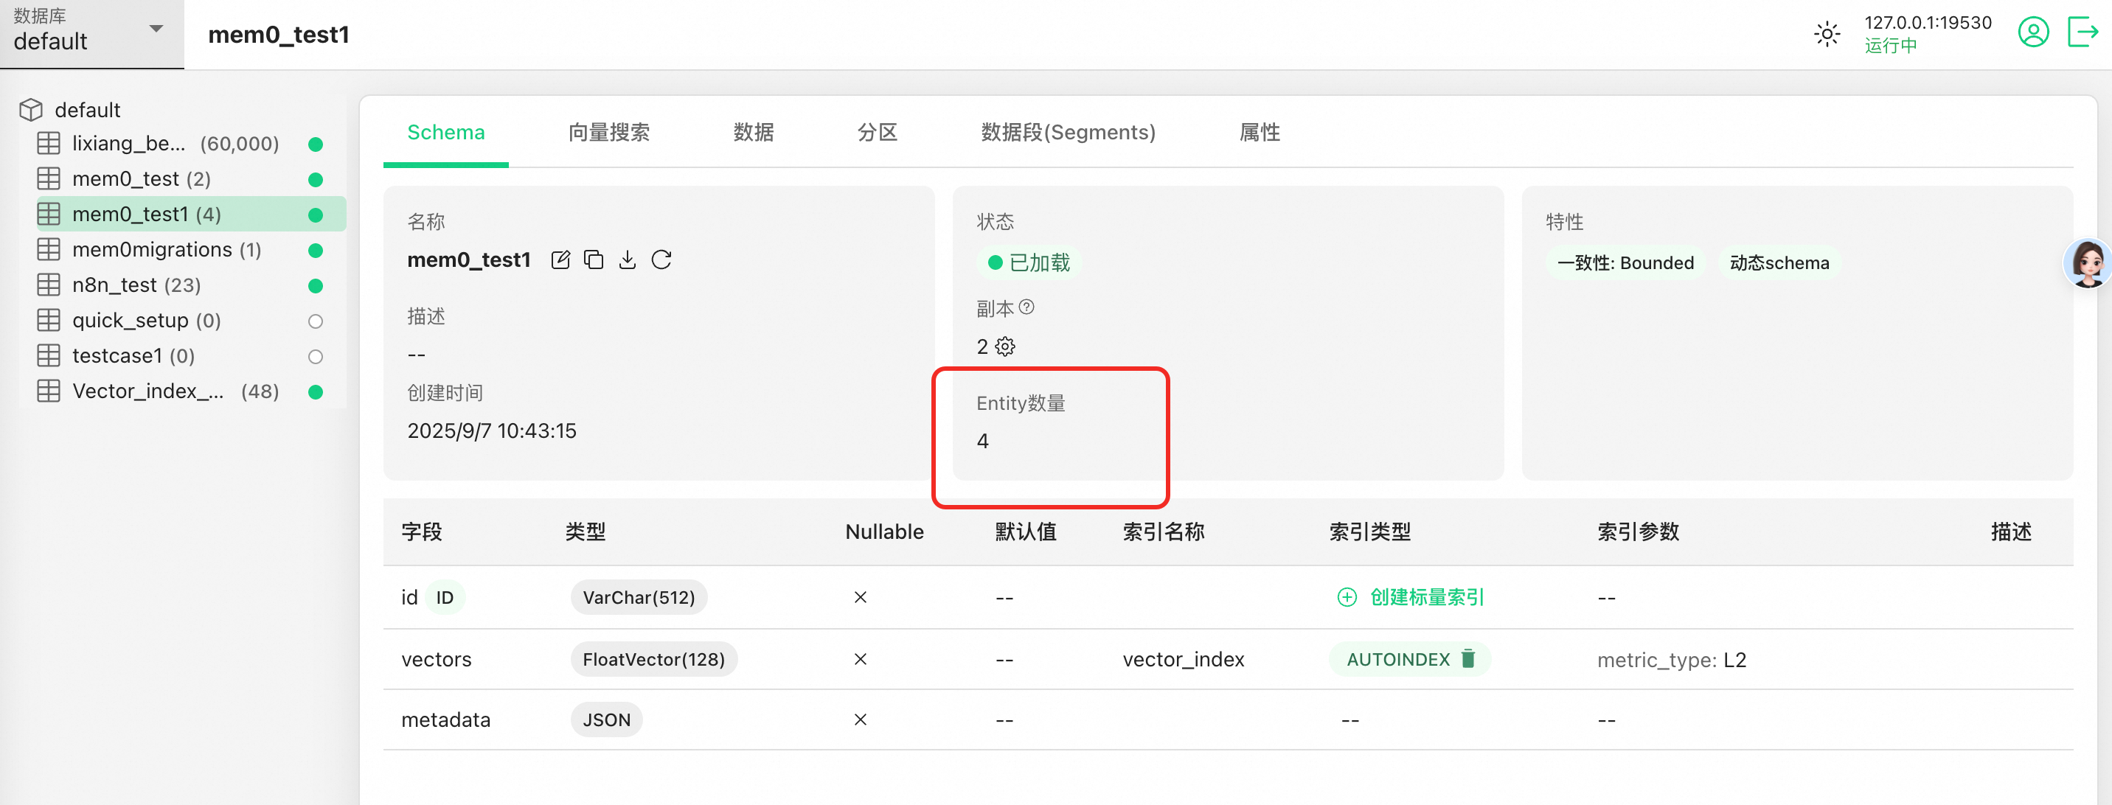Click the table icon beside mem0_test1

pos(49,214)
